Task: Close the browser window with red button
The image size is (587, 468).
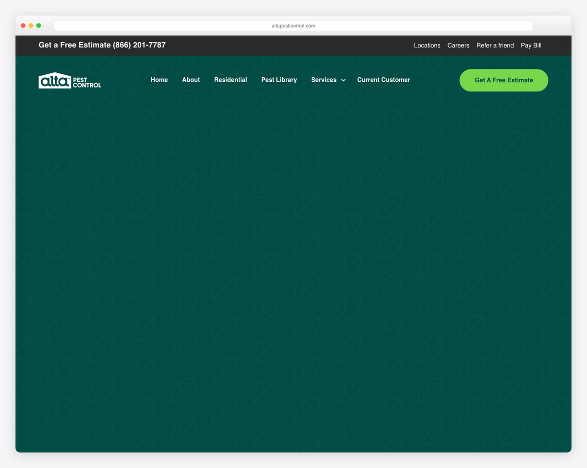Action: point(23,25)
